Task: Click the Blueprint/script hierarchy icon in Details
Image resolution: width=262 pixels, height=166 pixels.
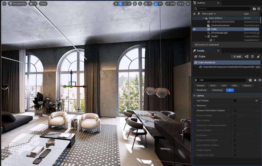Action: click(246, 57)
